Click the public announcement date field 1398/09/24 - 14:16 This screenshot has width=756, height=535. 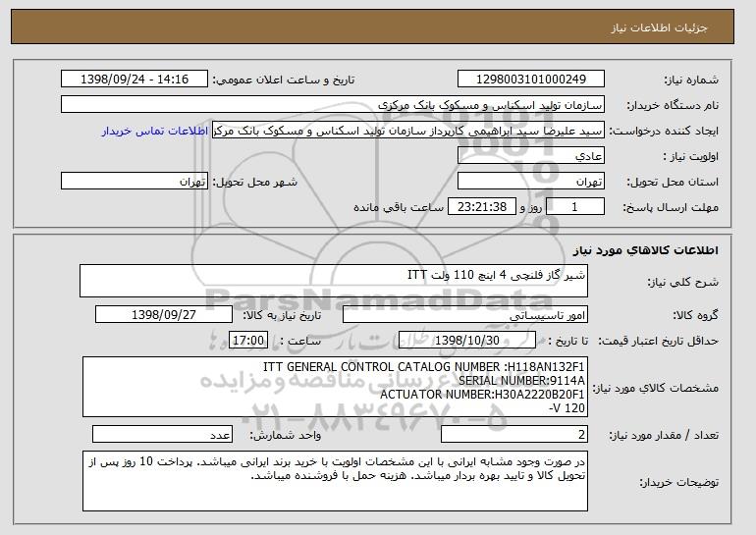tap(135, 80)
